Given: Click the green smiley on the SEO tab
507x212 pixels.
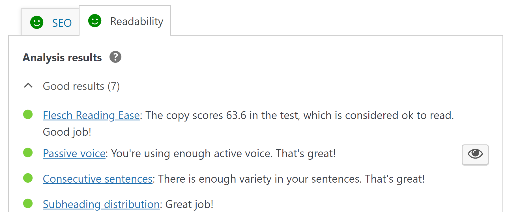Looking at the screenshot, I should tap(37, 22).
